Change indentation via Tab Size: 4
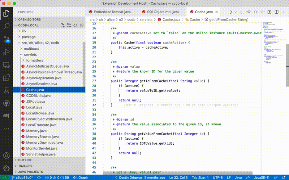 click(200, 177)
